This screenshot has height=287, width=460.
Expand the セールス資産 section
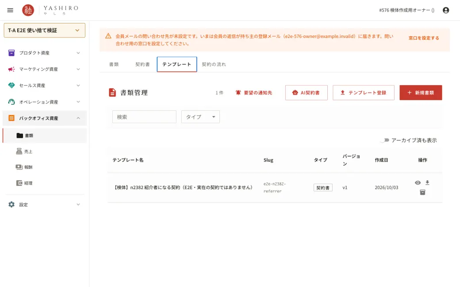[78, 86]
